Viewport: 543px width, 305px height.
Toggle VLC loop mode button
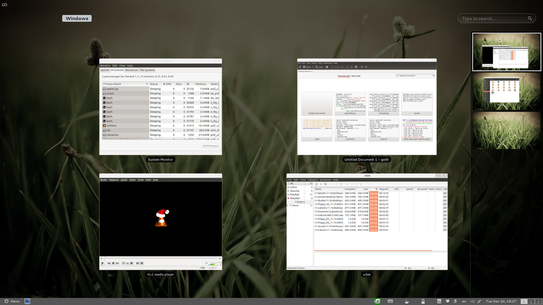[137, 263]
